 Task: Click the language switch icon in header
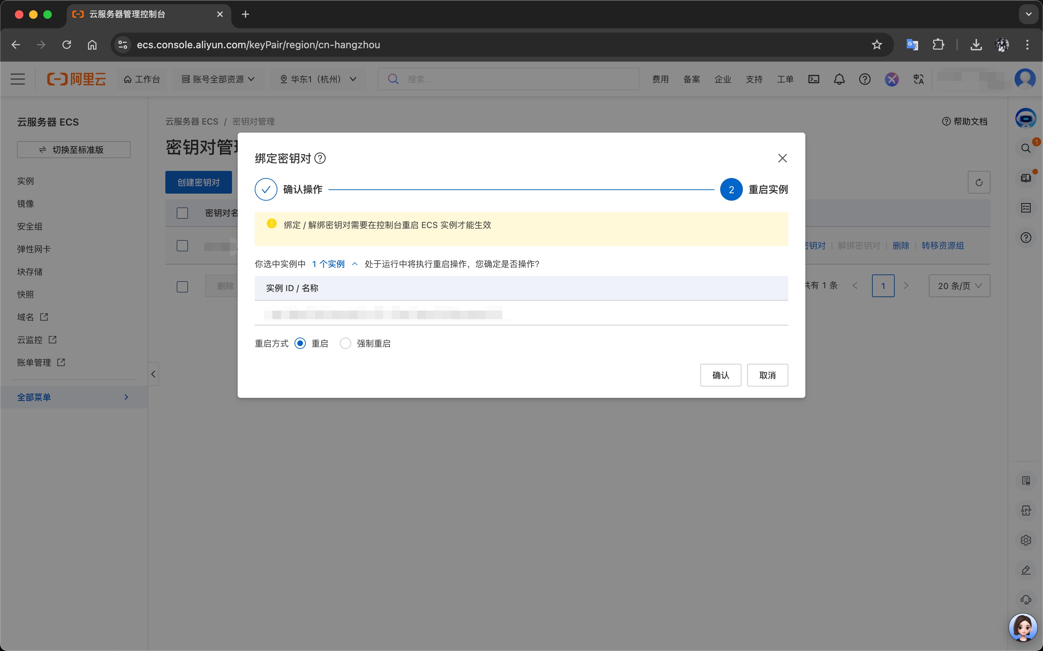tap(918, 79)
